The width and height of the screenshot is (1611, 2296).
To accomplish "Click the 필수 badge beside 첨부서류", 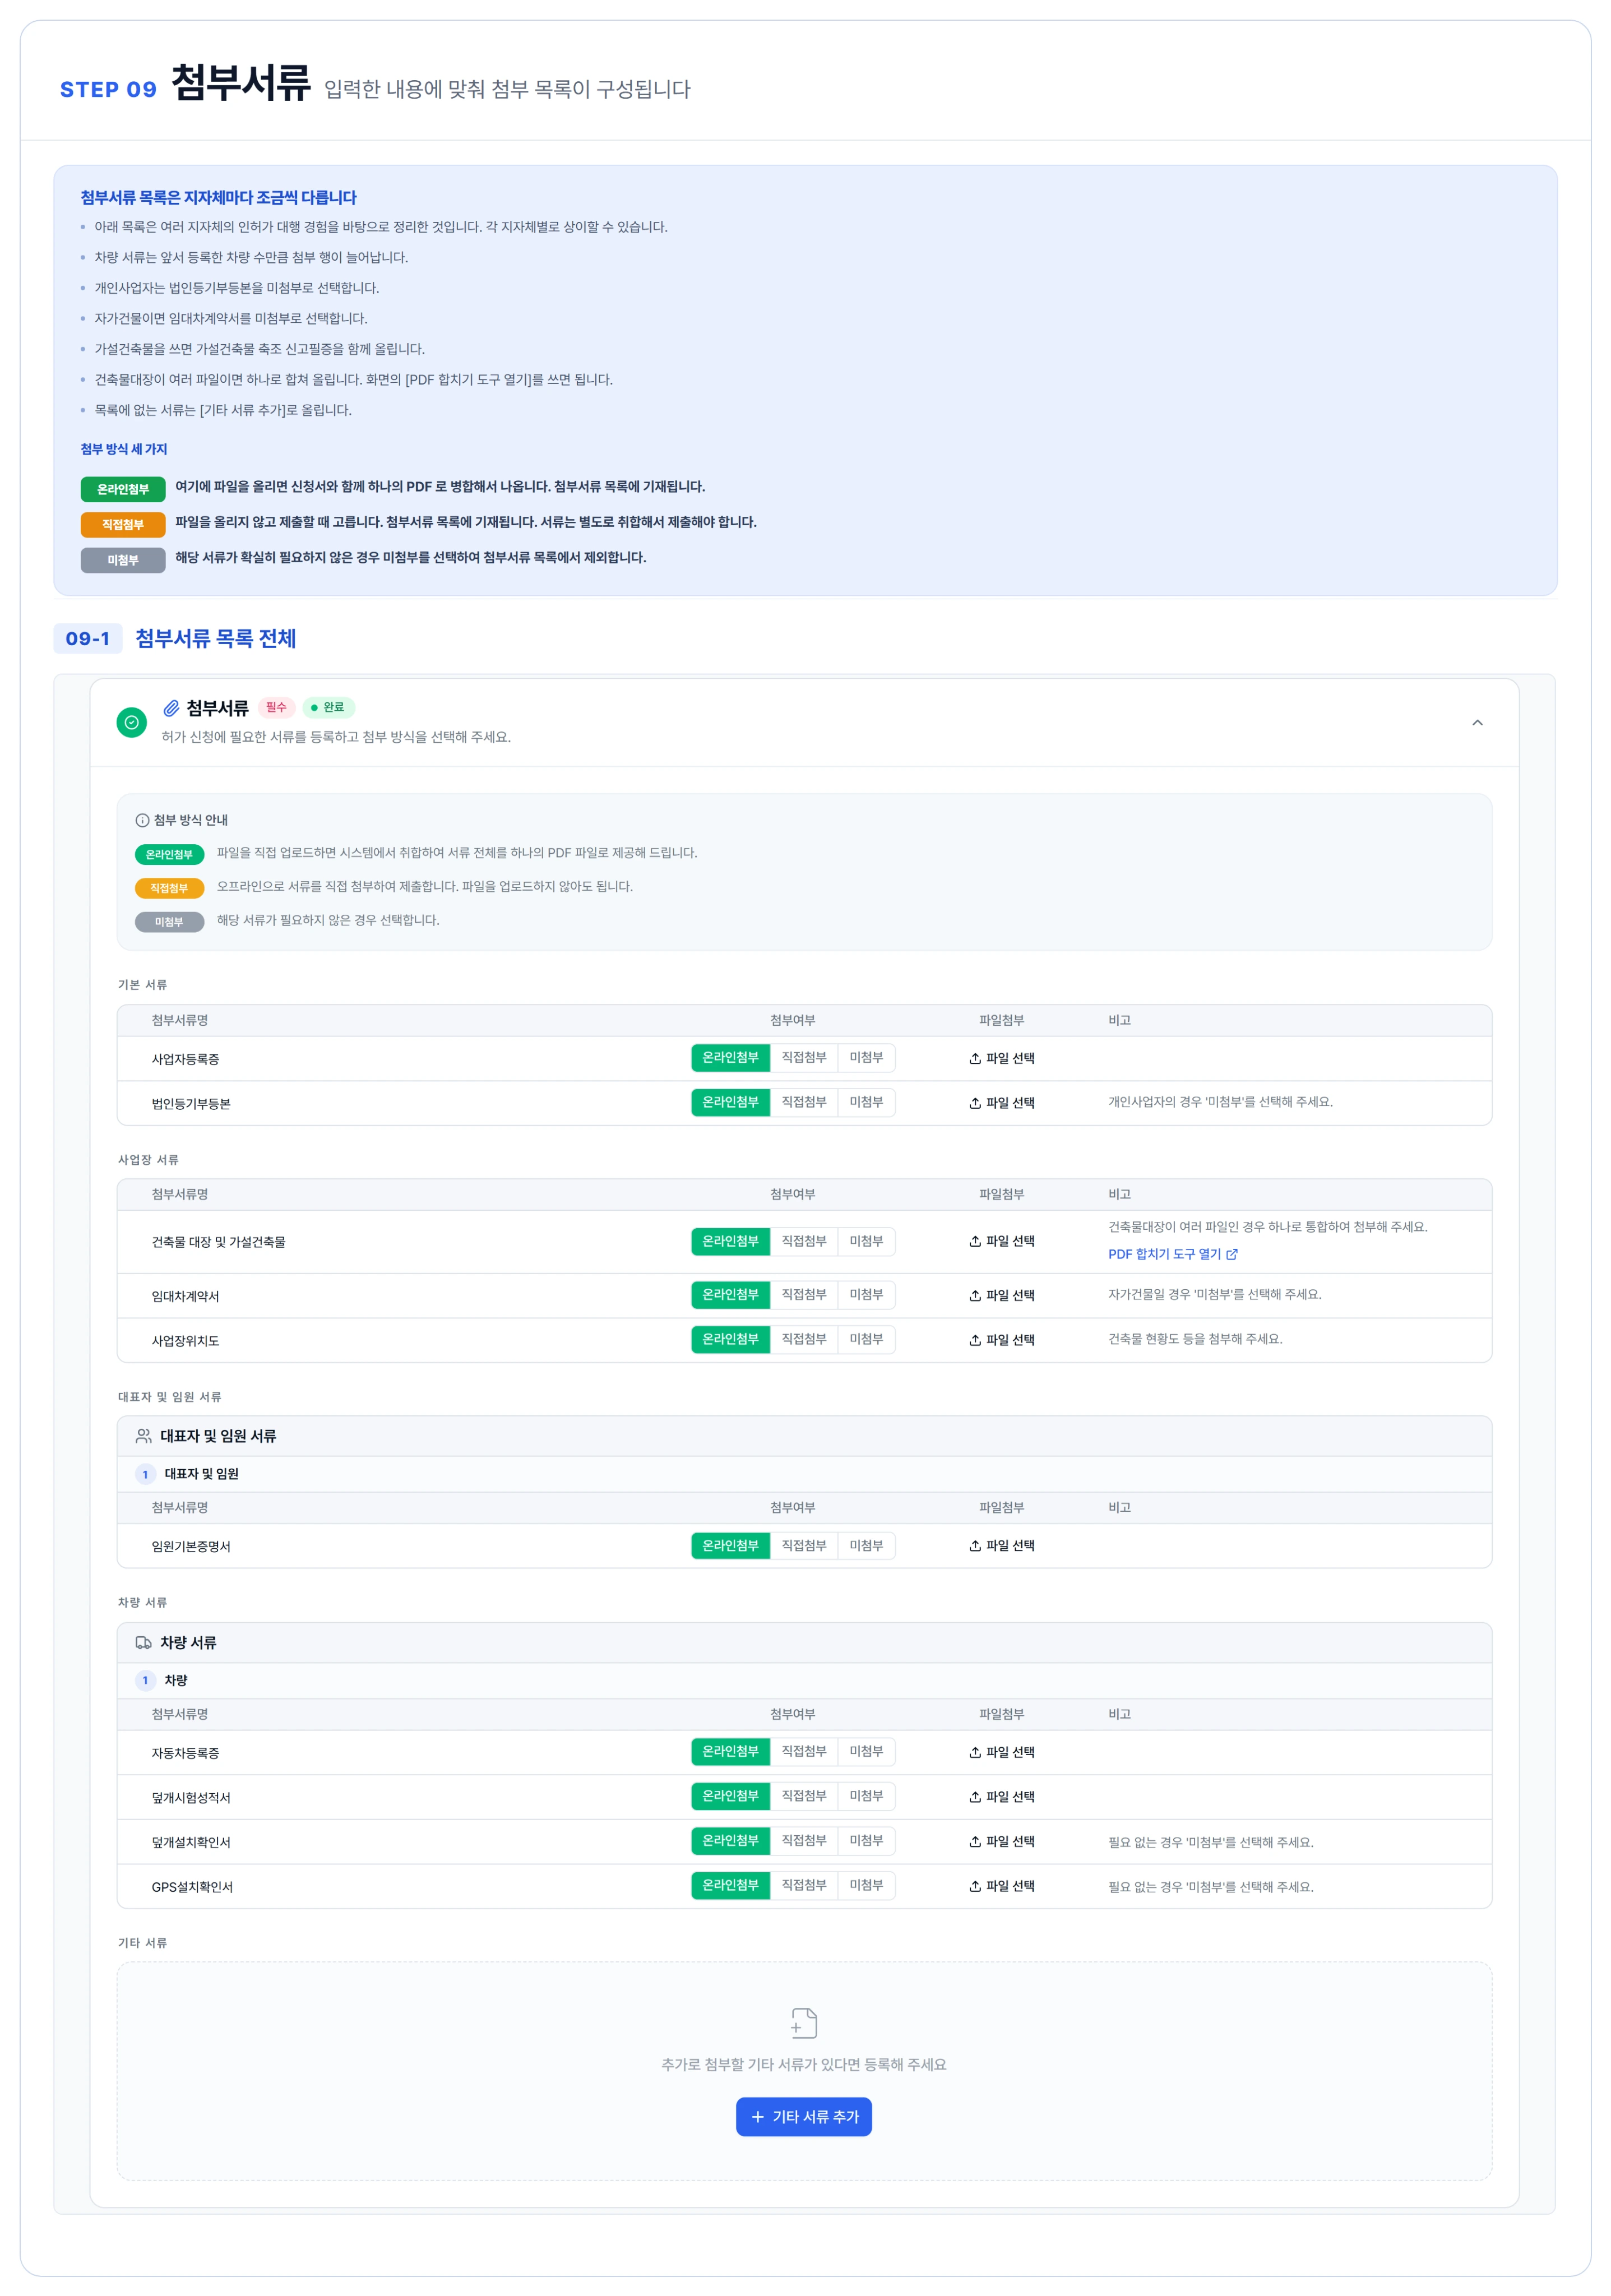I will 276,708.
